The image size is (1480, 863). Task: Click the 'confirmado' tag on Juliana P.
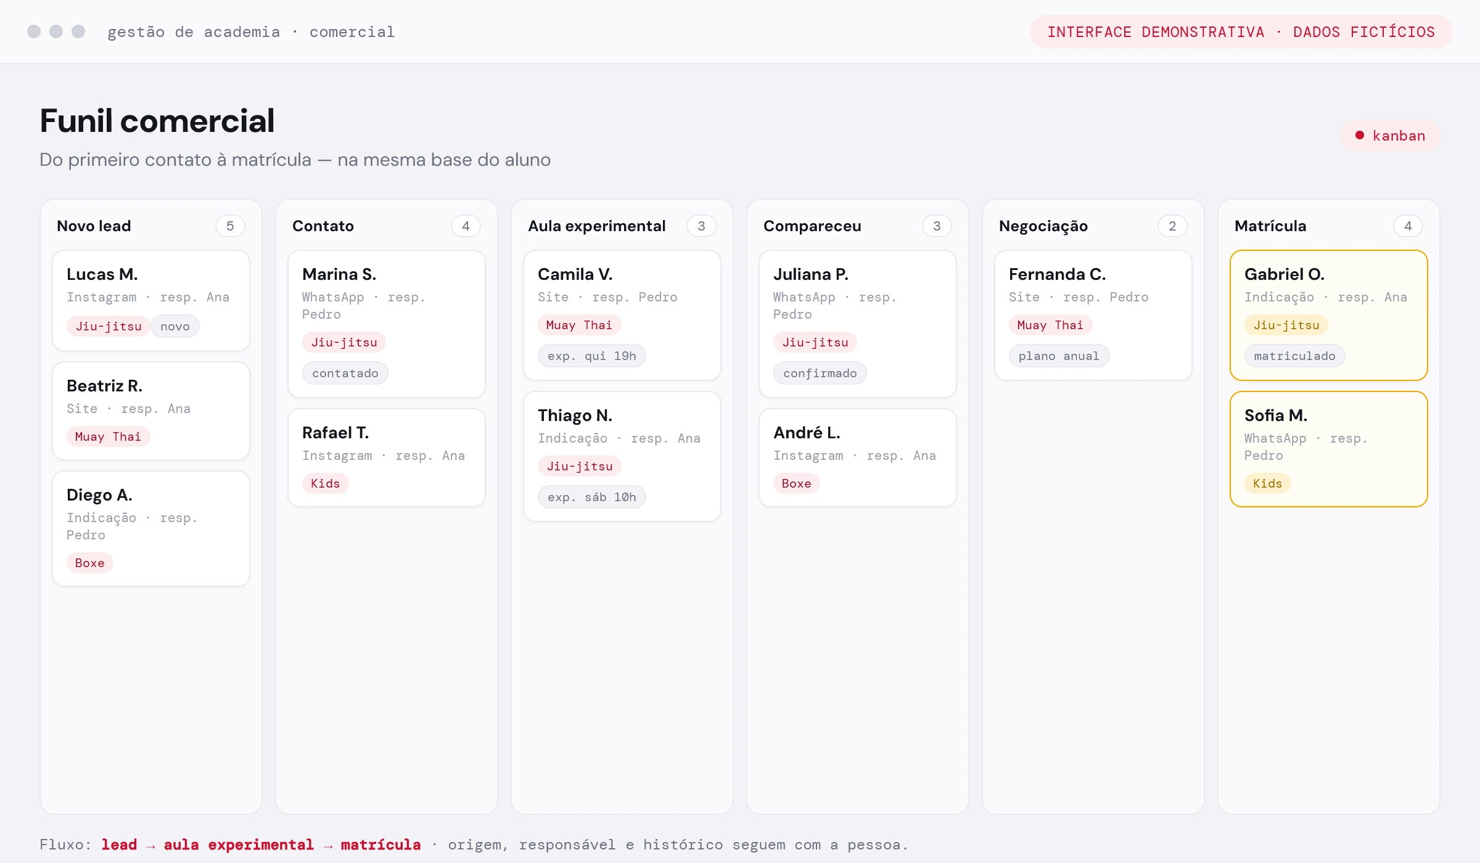coord(820,373)
